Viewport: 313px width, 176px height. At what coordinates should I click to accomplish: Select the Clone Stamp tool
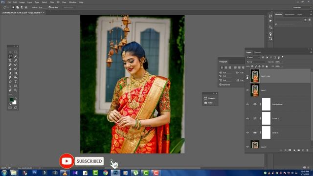coord(10,69)
